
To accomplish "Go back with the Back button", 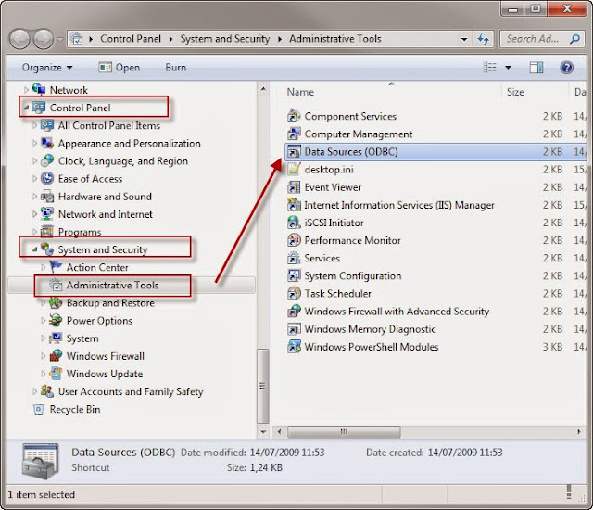I will tap(19, 39).
